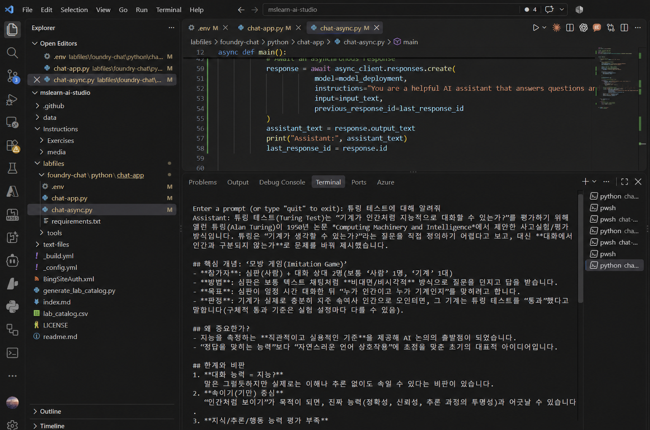This screenshot has width=650, height=430.
Task: Switch to the Ports panel tab
Action: click(x=359, y=182)
